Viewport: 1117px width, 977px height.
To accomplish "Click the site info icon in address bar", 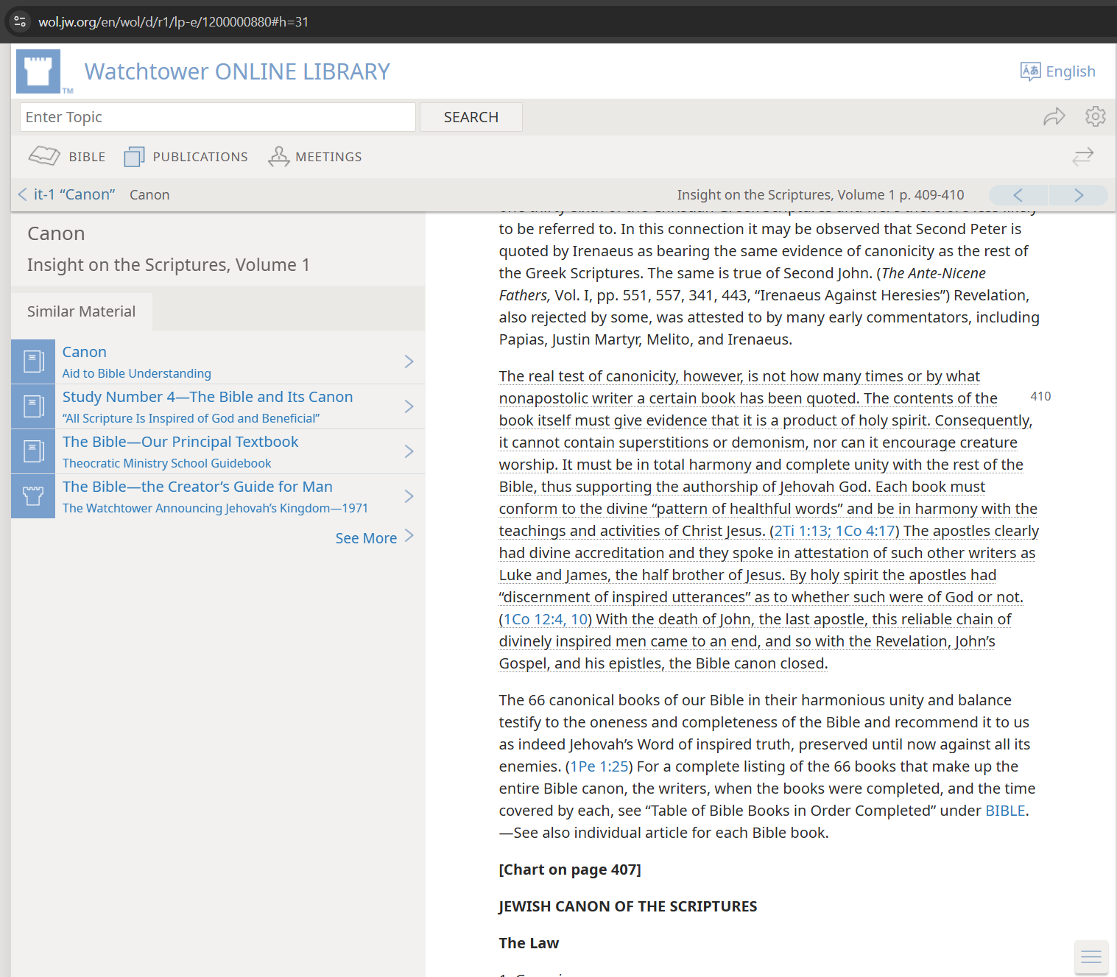I will tap(20, 22).
